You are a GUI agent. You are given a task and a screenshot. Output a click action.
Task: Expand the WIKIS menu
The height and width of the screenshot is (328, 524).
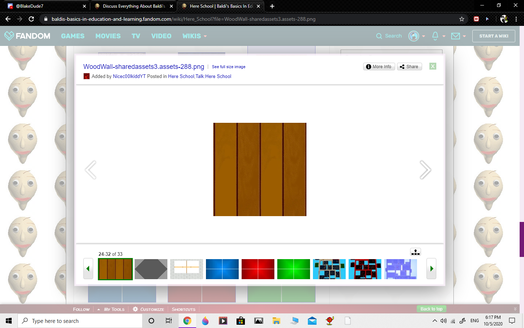pyautogui.click(x=195, y=36)
